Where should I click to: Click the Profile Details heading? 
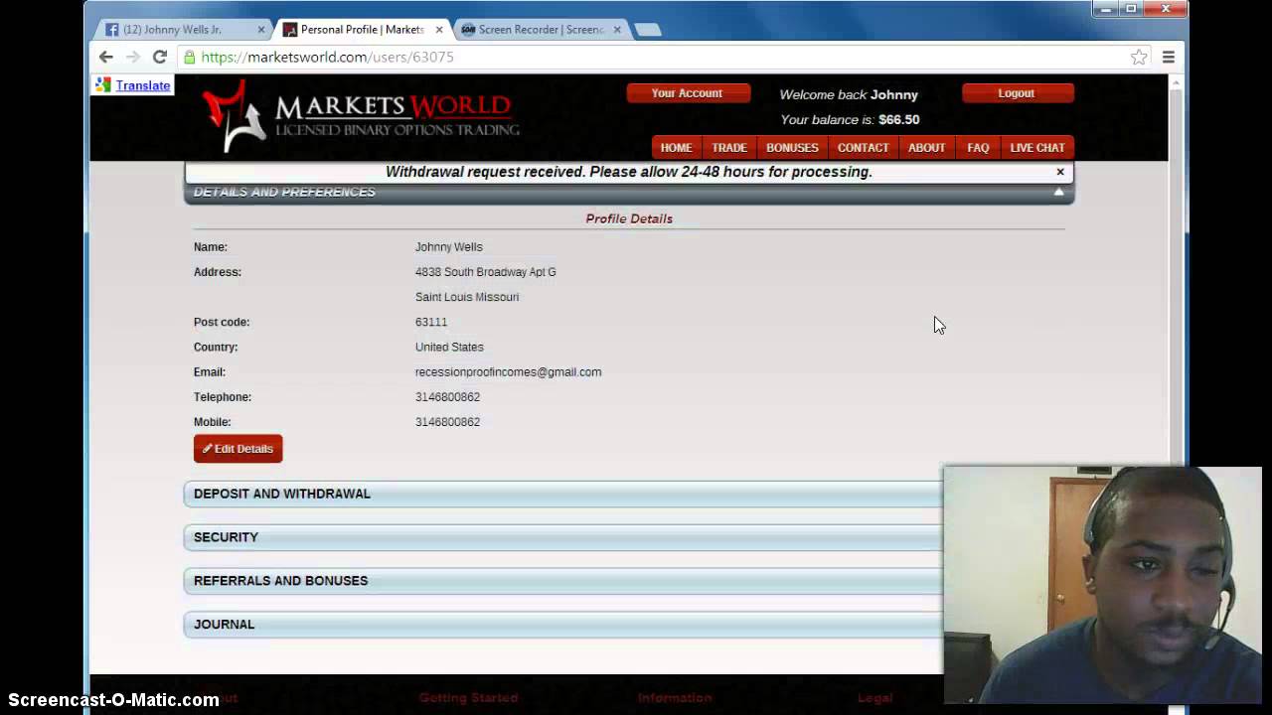point(629,218)
